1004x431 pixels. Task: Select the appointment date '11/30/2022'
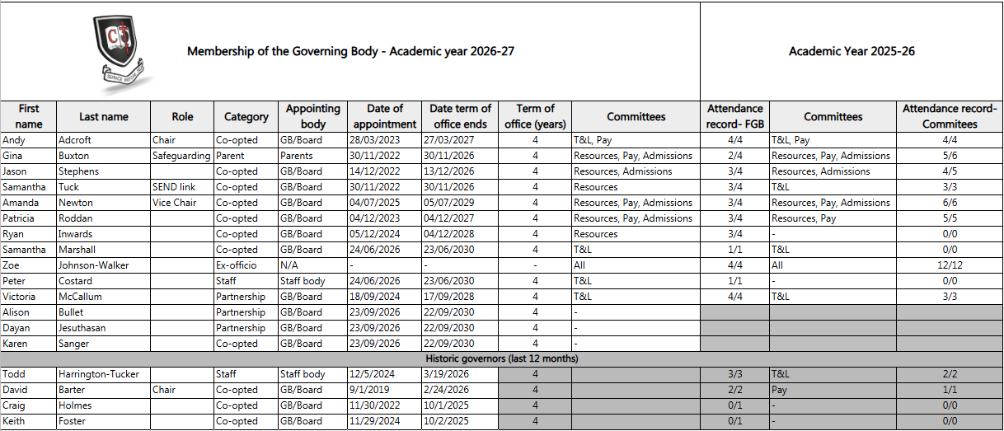(384, 405)
